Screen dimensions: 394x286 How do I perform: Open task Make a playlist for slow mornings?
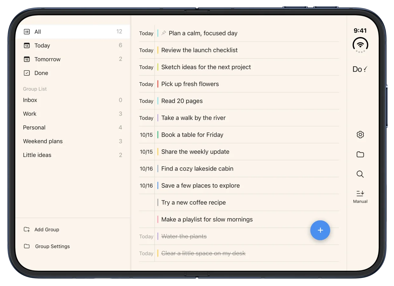(x=239, y=219)
